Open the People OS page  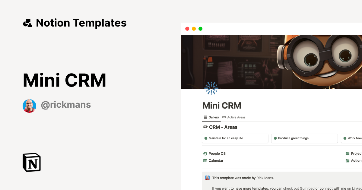217,154
